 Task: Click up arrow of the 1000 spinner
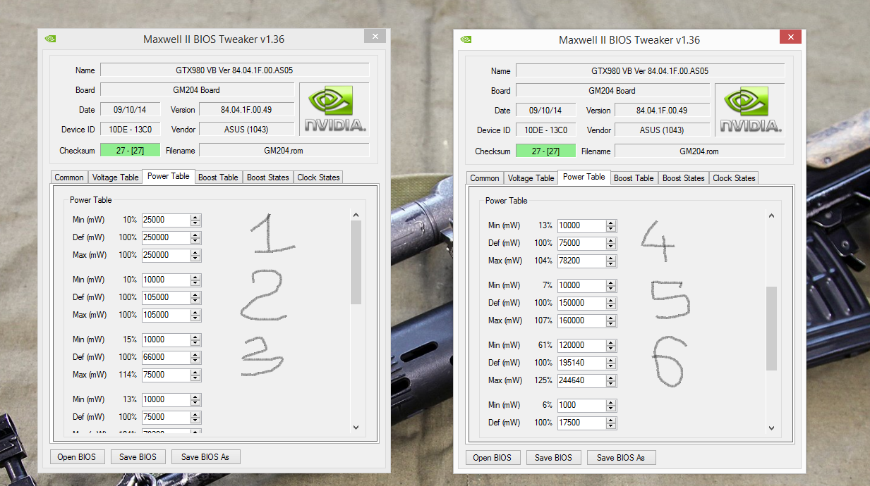tap(611, 402)
